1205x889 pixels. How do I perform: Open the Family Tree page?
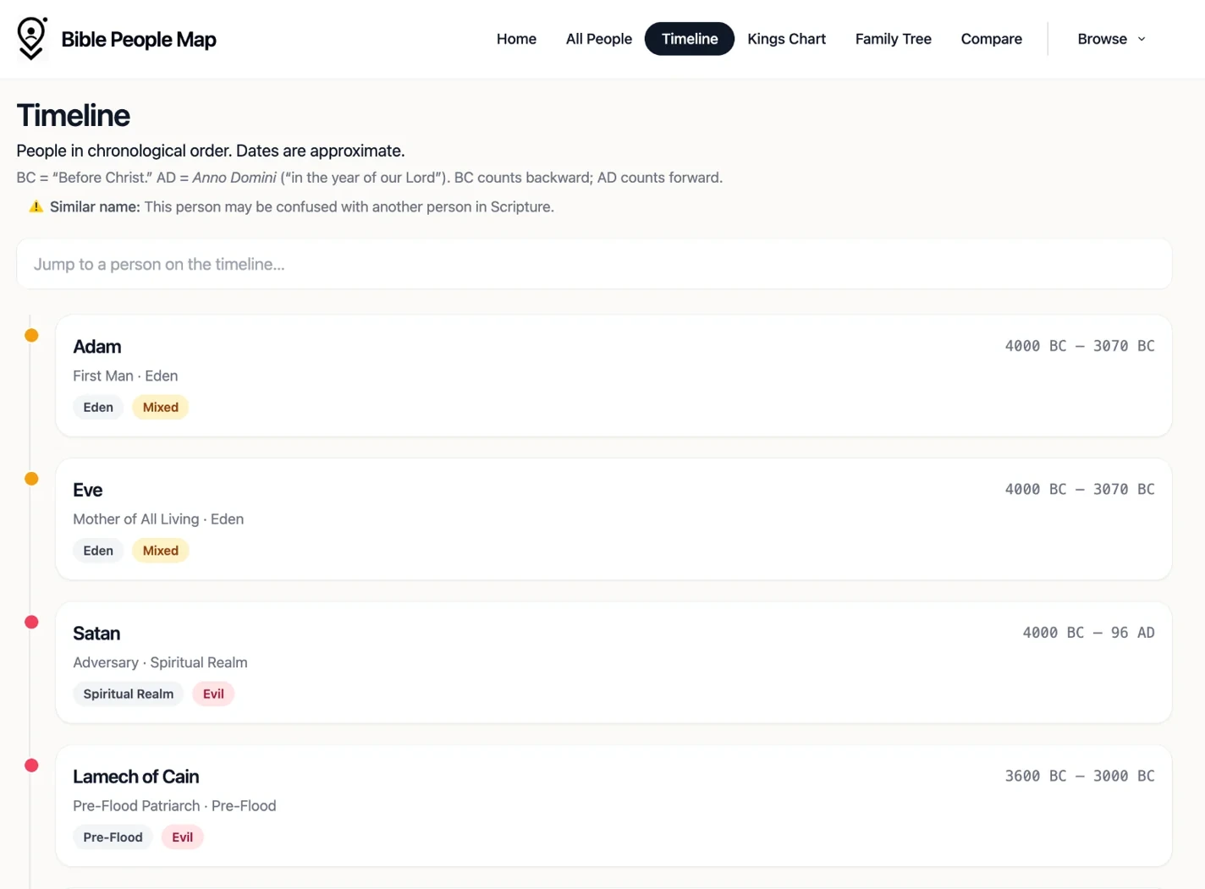click(893, 39)
